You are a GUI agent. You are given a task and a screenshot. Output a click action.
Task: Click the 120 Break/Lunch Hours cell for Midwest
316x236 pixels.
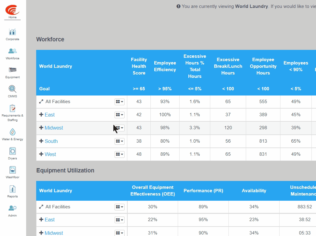pyautogui.click(x=228, y=128)
